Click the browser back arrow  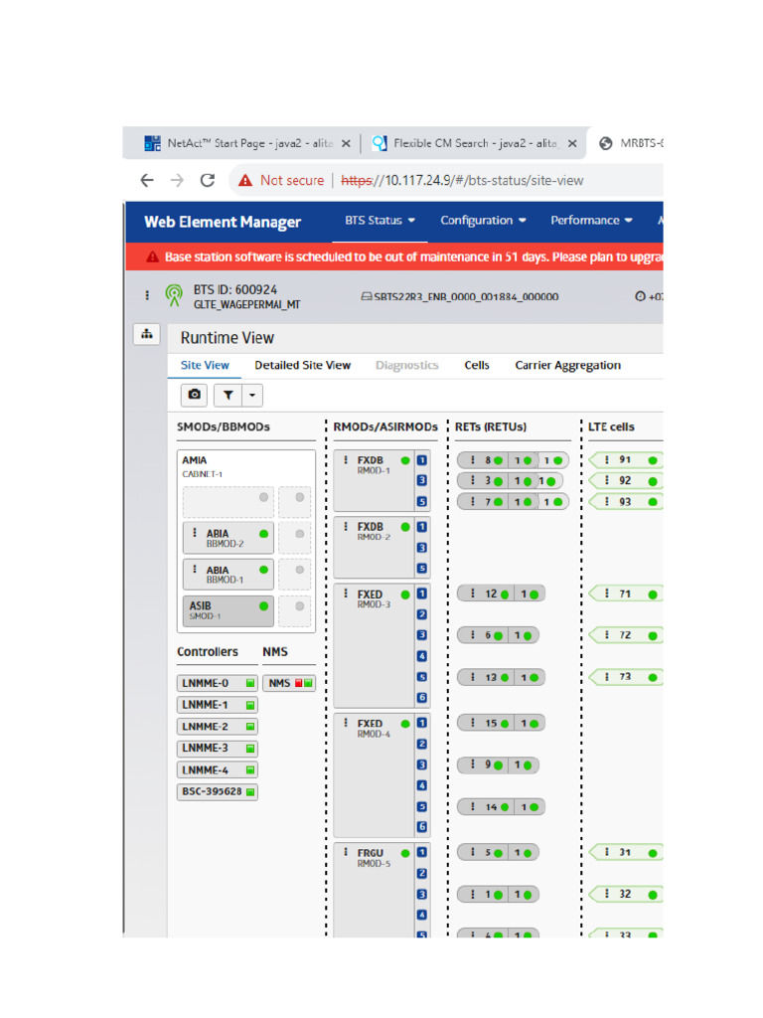point(147,180)
